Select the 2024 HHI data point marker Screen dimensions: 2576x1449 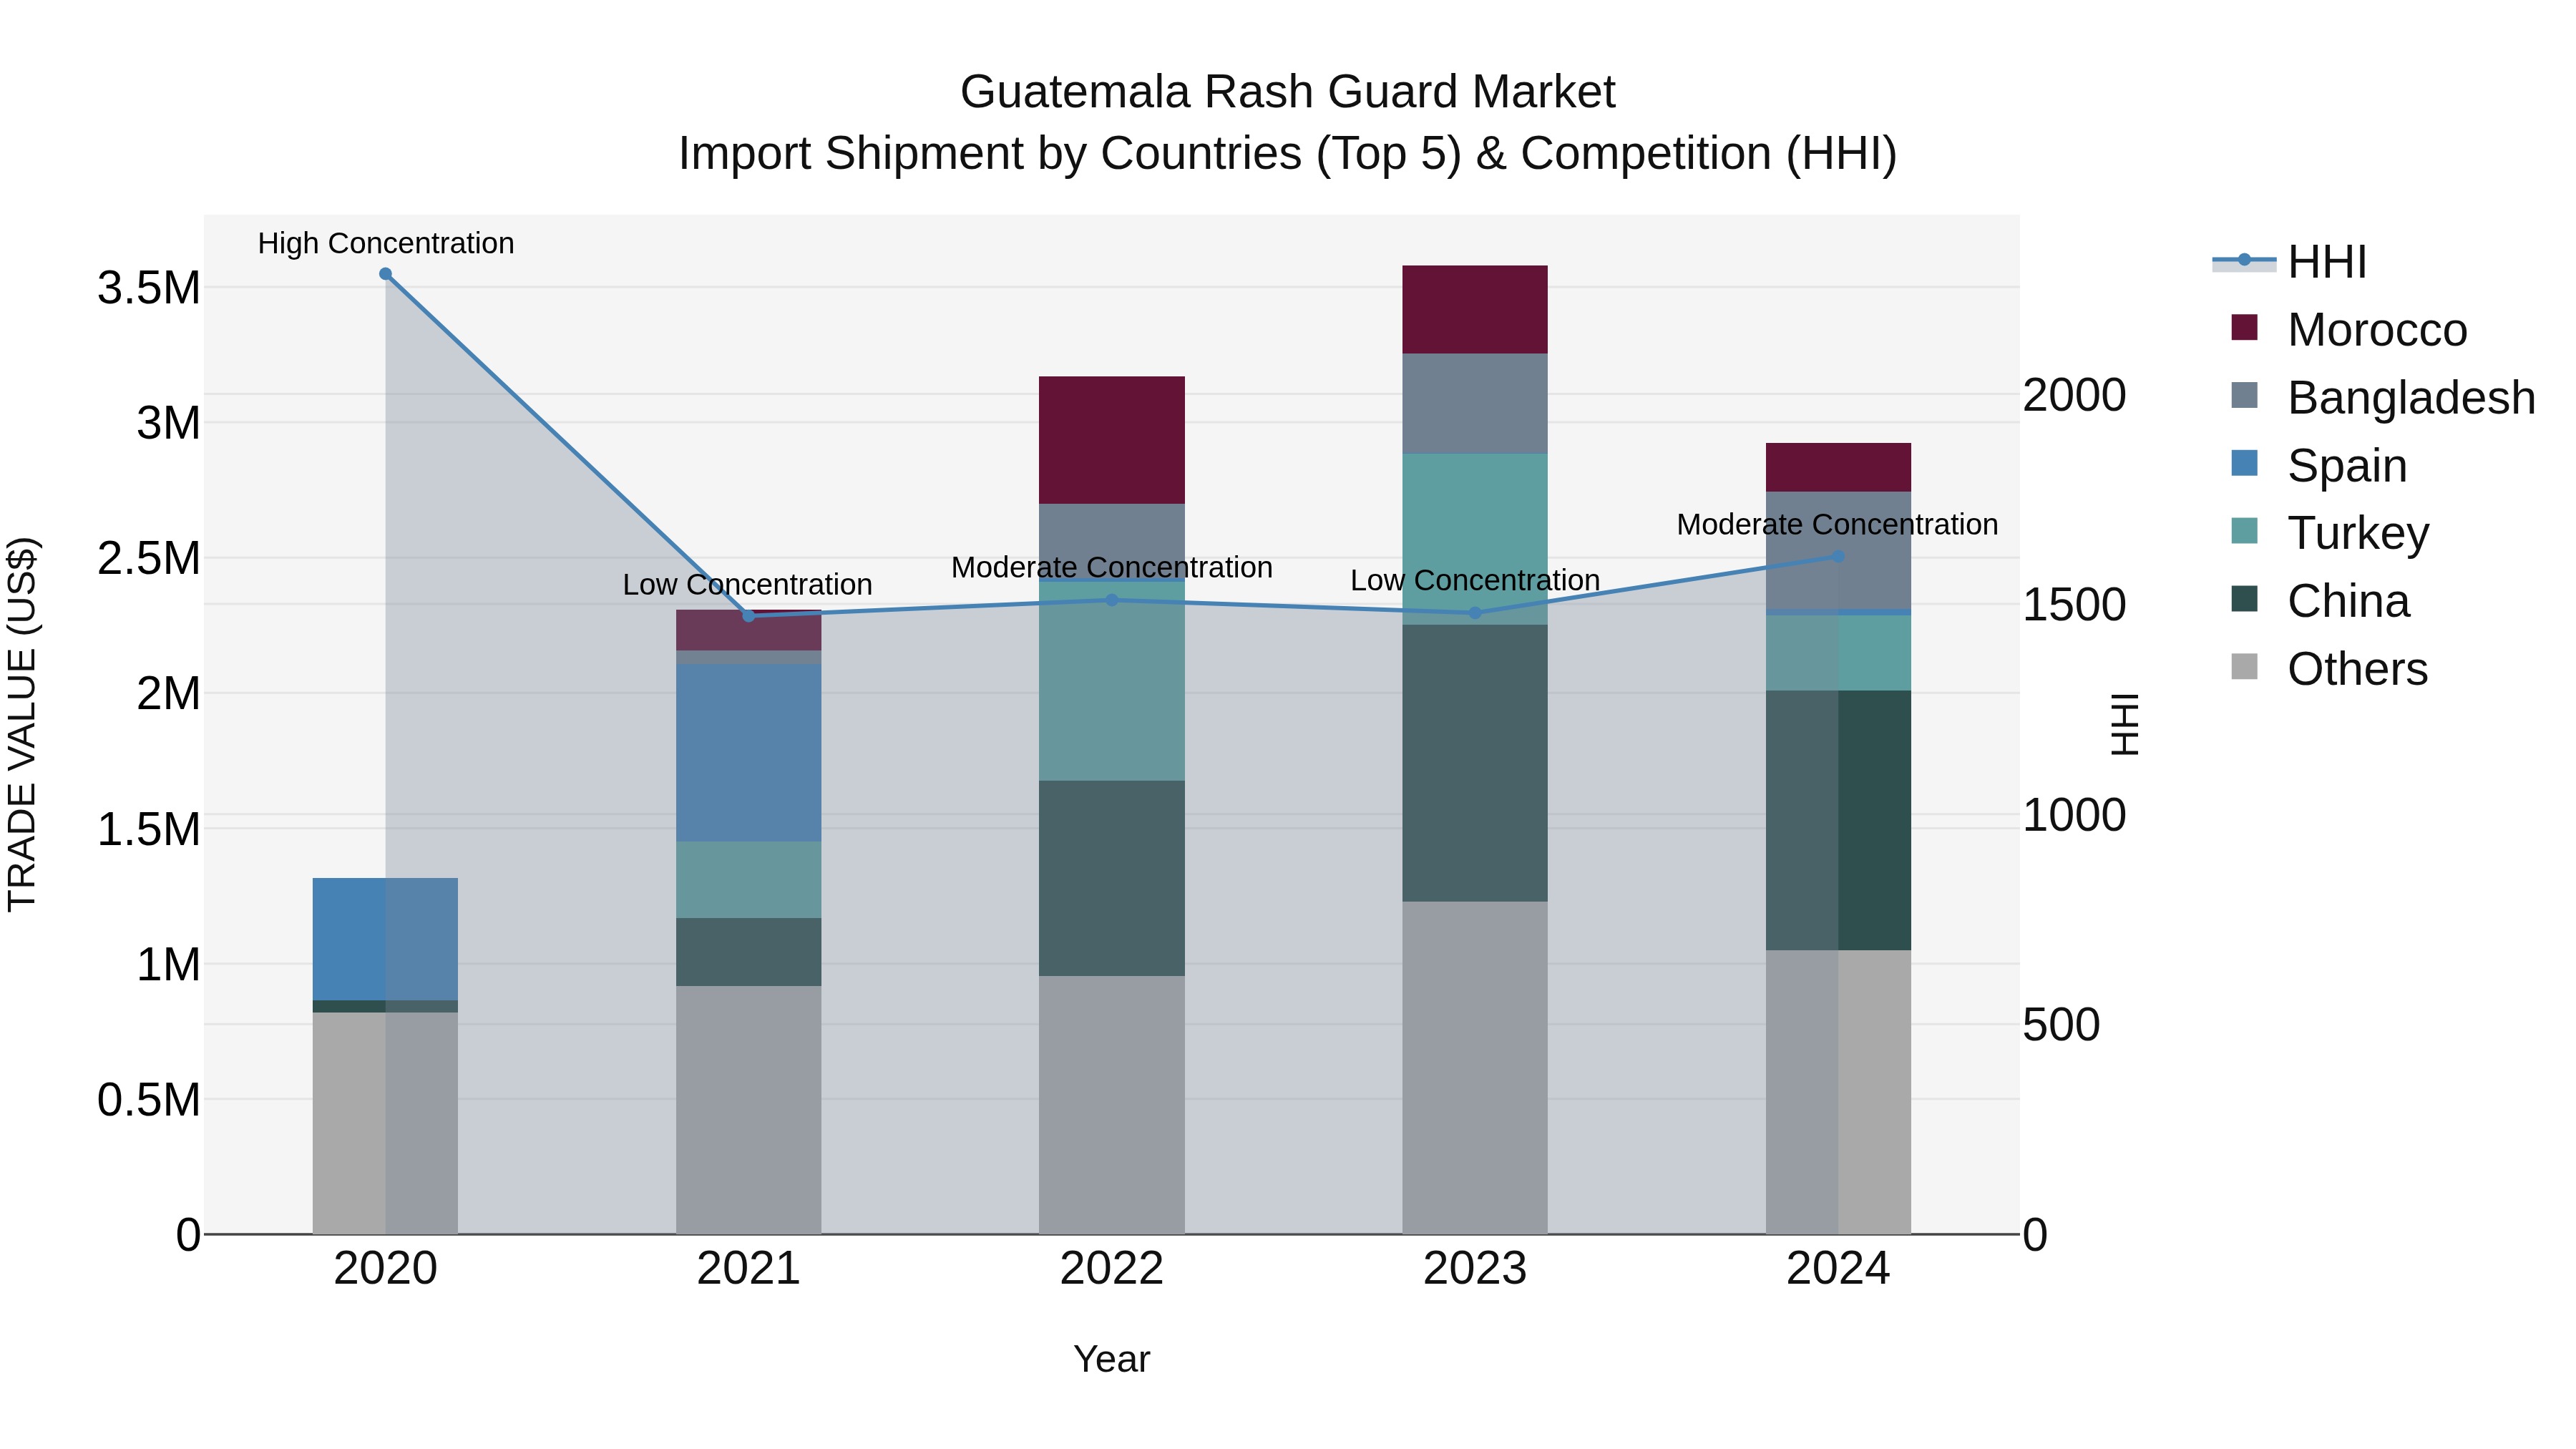click(x=1838, y=557)
